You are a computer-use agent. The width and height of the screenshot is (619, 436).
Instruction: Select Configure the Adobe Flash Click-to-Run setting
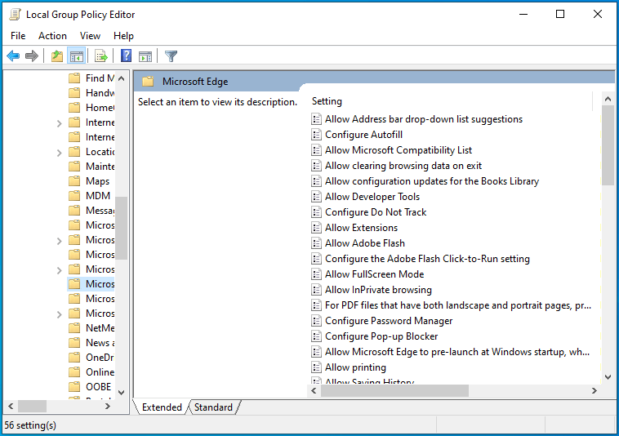click(x=427, y=259)
